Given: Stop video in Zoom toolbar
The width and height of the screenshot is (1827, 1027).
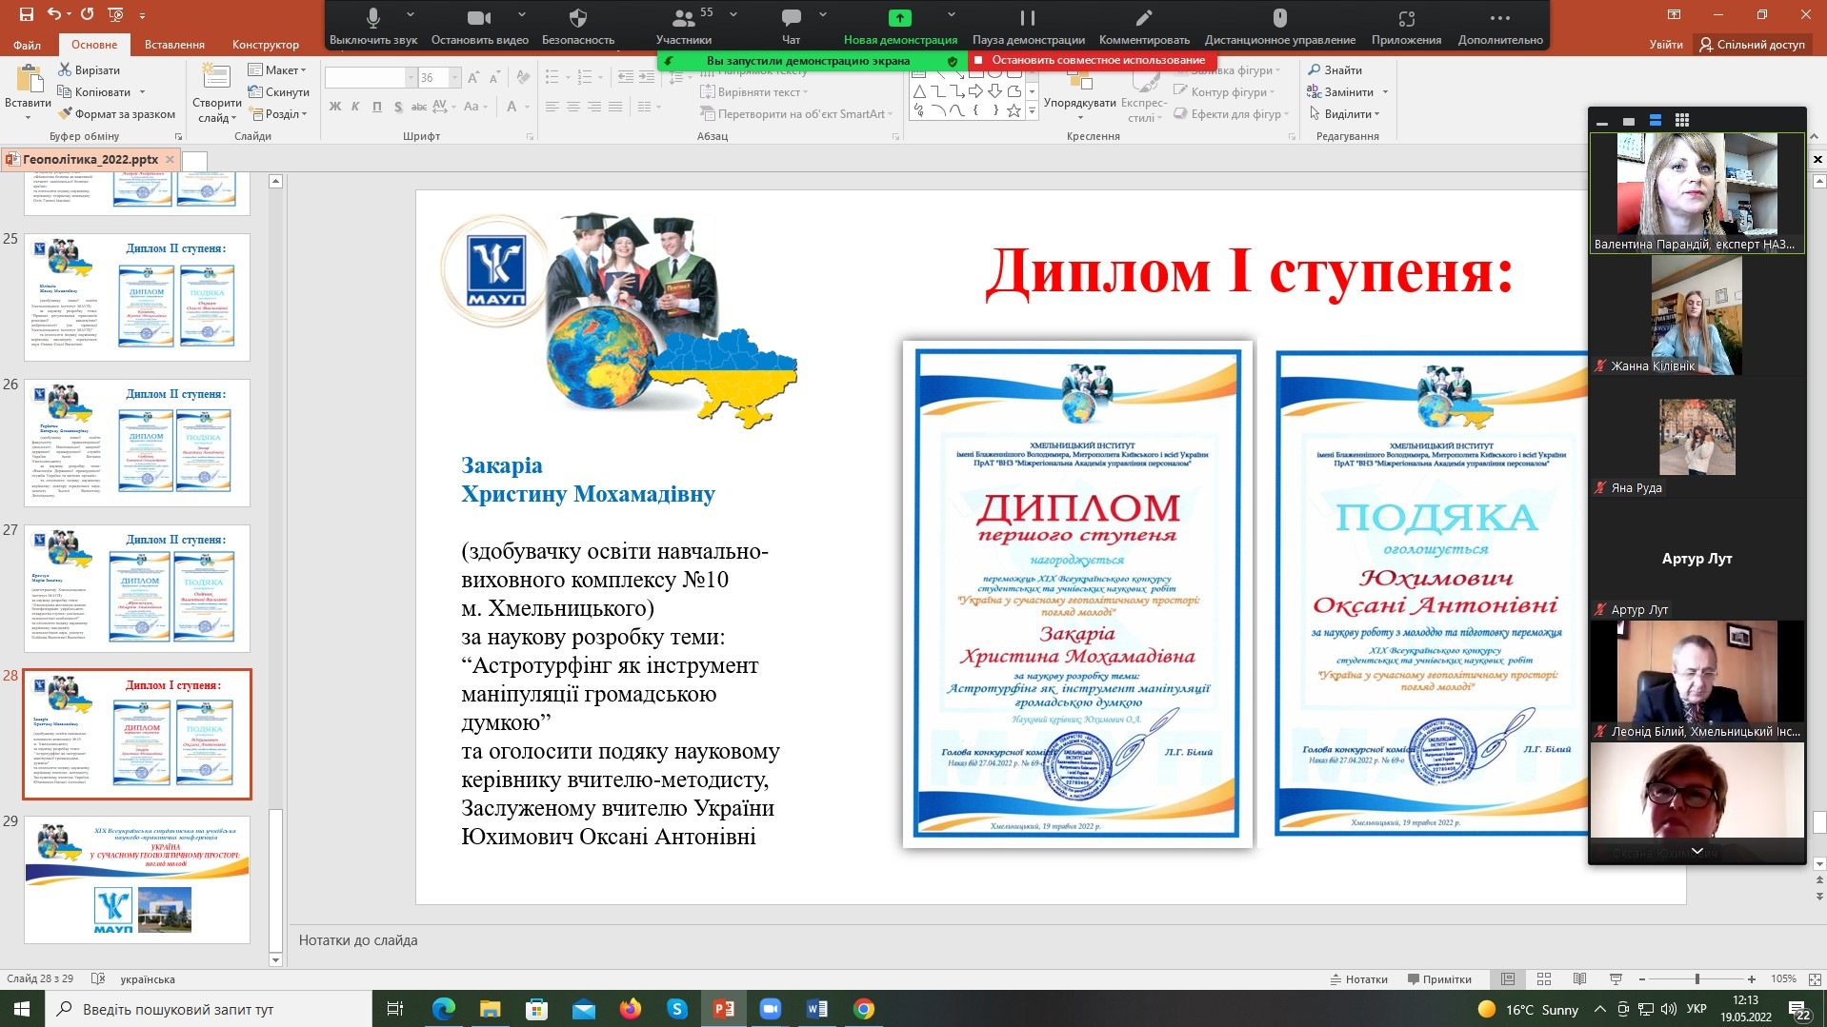Looking at the screenshot, I should click(479, 18).
